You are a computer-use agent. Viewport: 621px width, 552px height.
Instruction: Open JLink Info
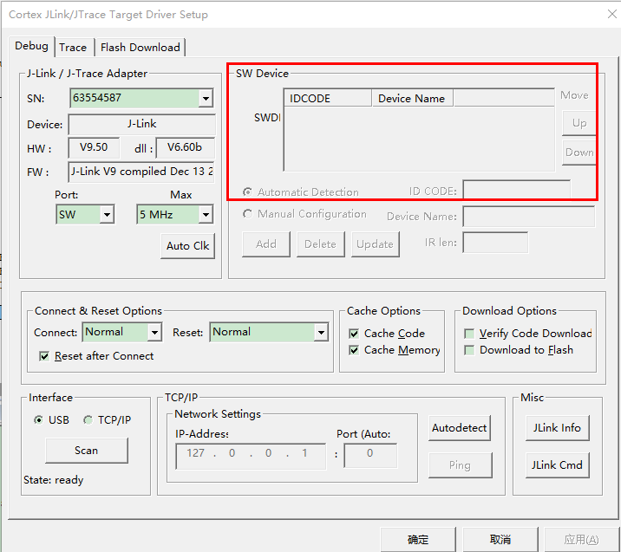tap(557, 428)
